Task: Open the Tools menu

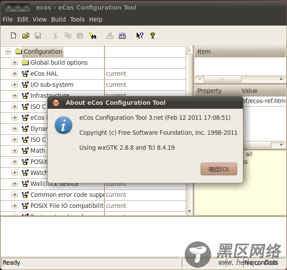Action: (x=77, y=19)
